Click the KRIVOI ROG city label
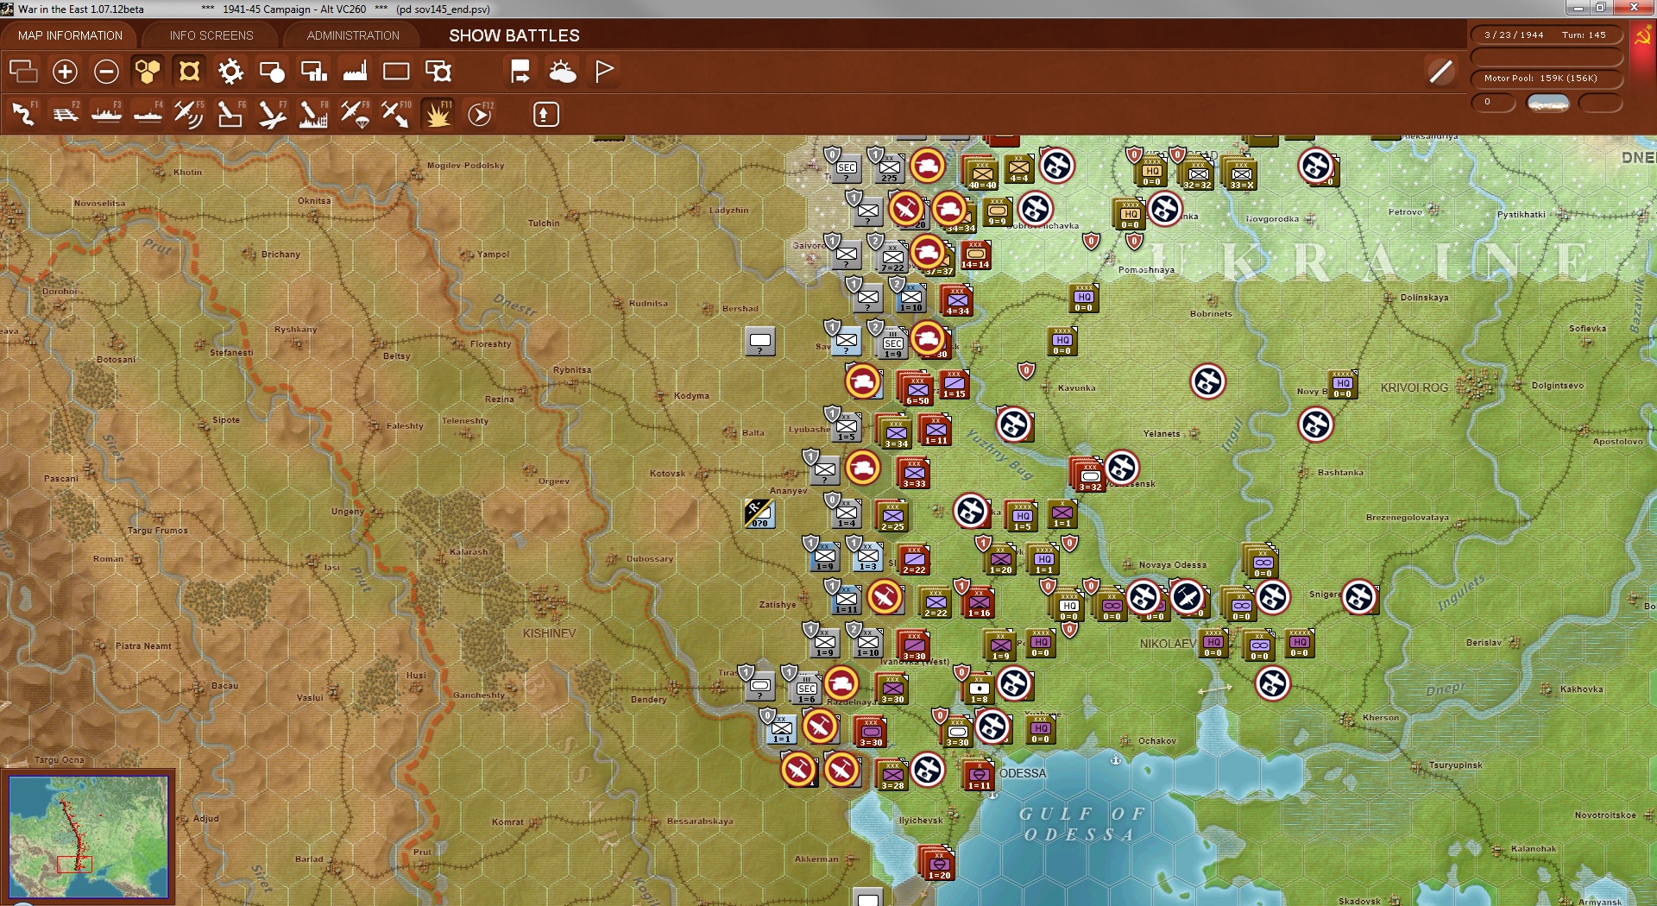This screenshot has width=1657, height=906. [x=1414, y=387]
